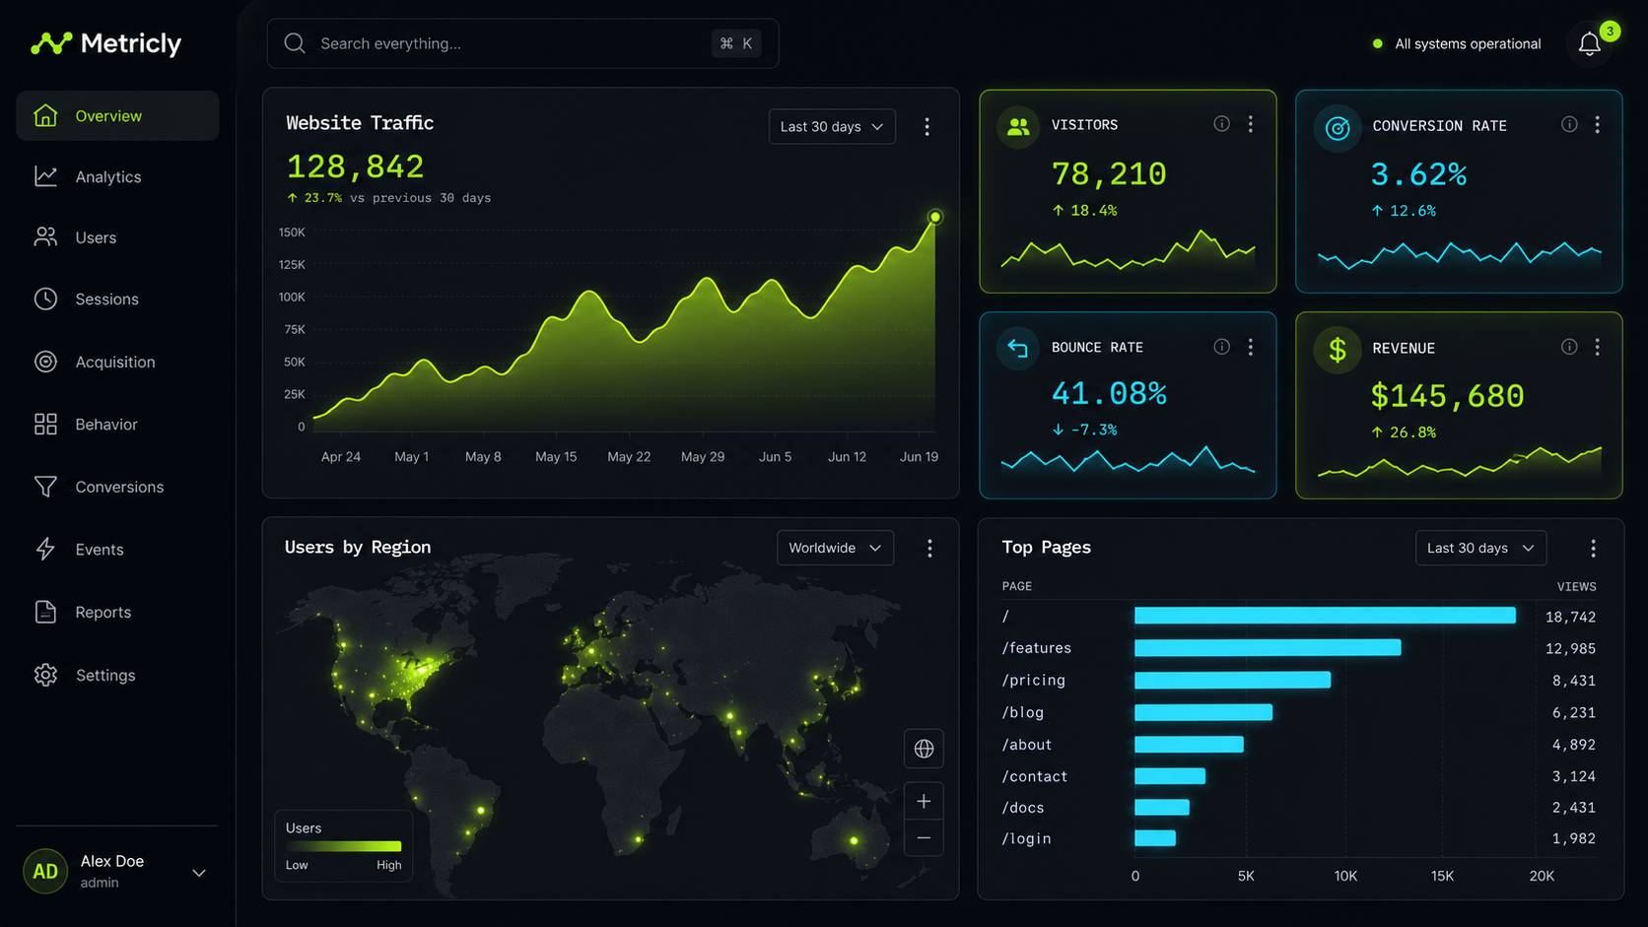The height and width of the screenshot is (927, 1648).
Task: Expand Alex Doe account menu chevron
Action: (199, 873)
